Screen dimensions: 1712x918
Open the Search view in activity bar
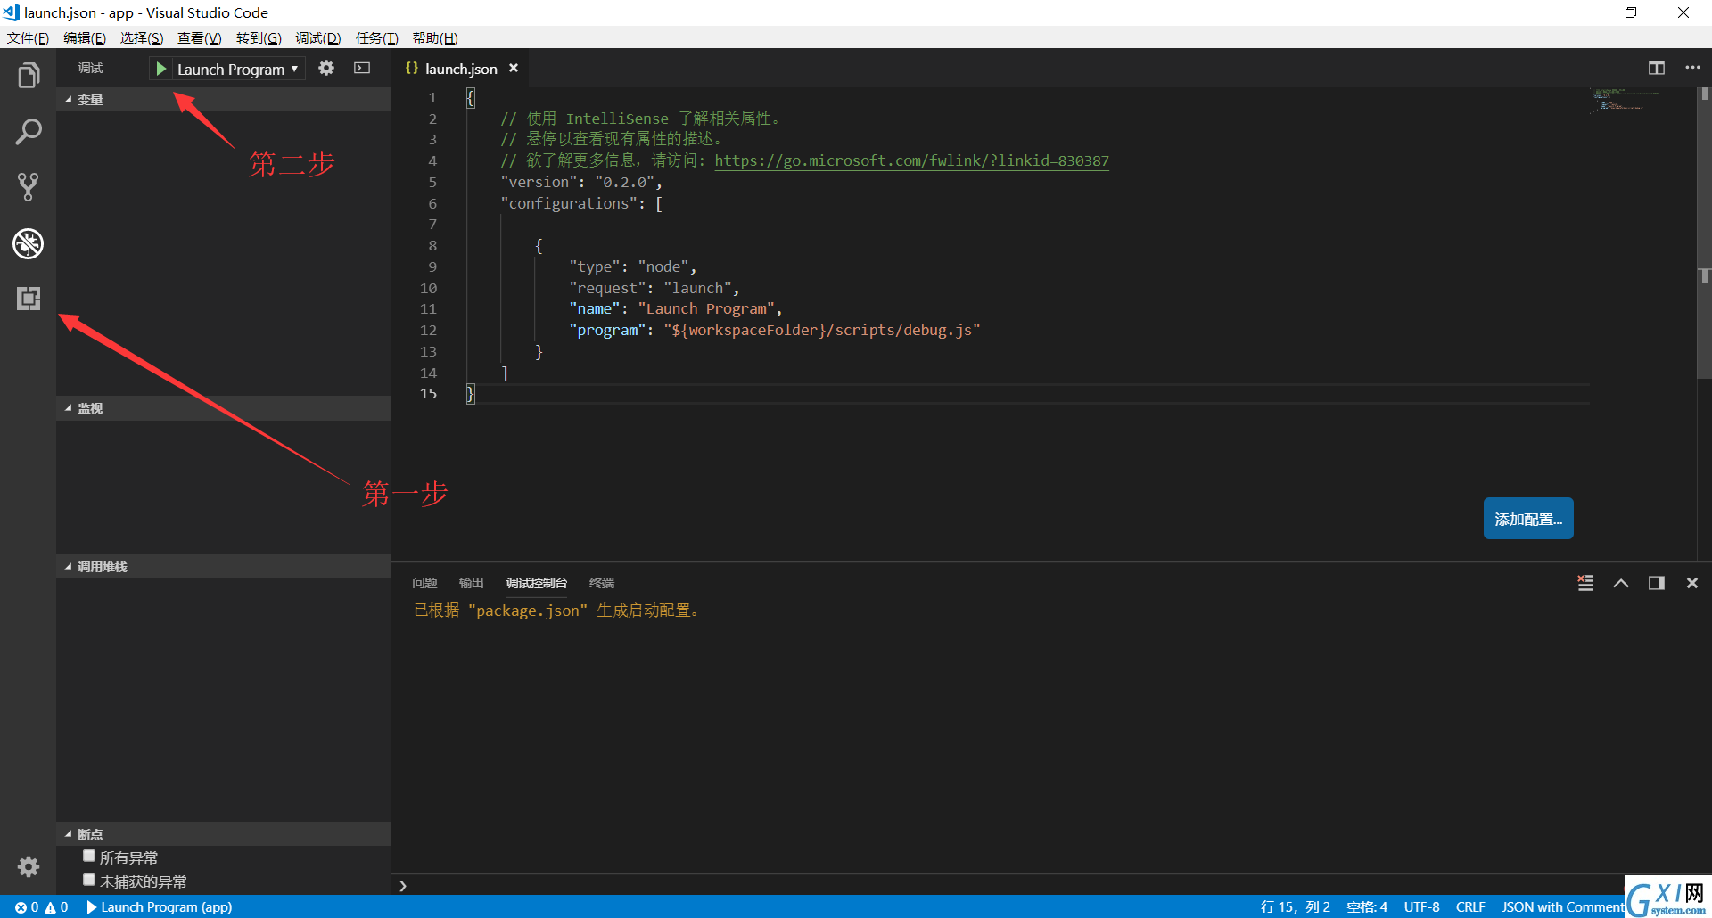click(x=28, y=132)
